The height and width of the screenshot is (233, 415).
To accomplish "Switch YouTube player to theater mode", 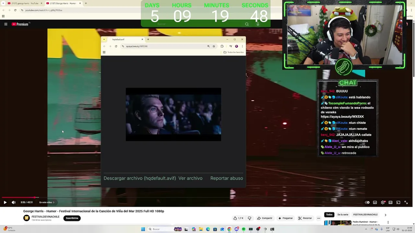I will [390, 202].
